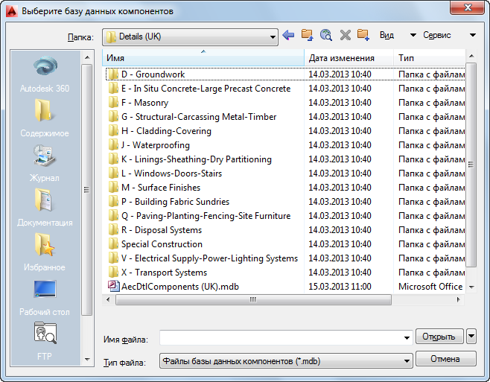490x382 pixels.
Task: Click the Отмена button
Action: click(x=445, y=359)
